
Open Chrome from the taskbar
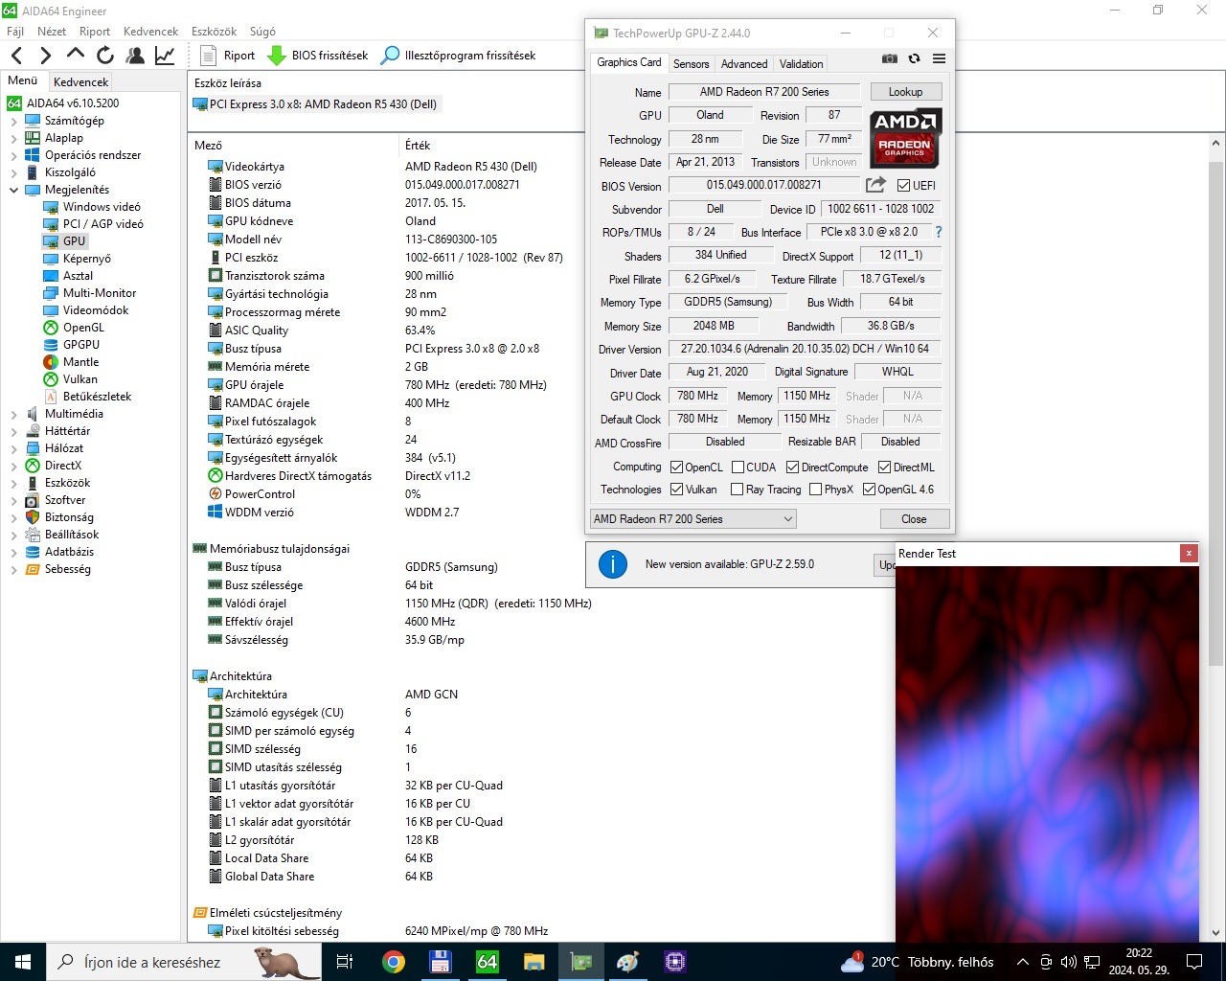(393, 962)
